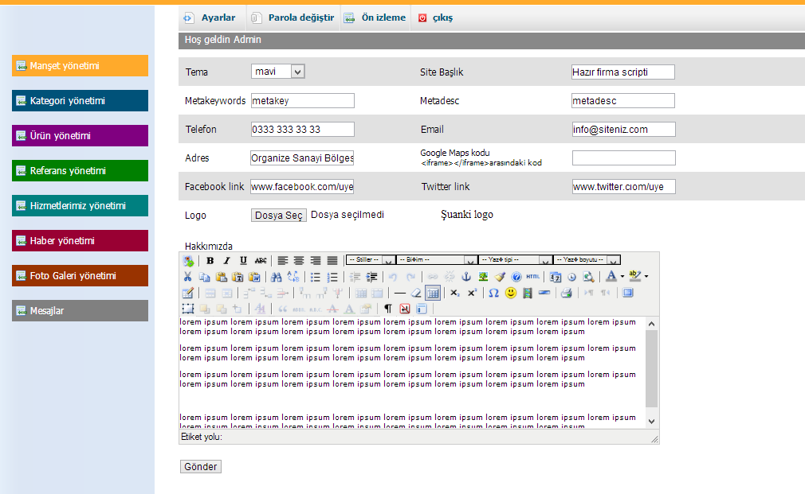Viewport: 805px width, 494px height.
Task: Apply italic formatting in the editor
Action: [x=226, y=261]
